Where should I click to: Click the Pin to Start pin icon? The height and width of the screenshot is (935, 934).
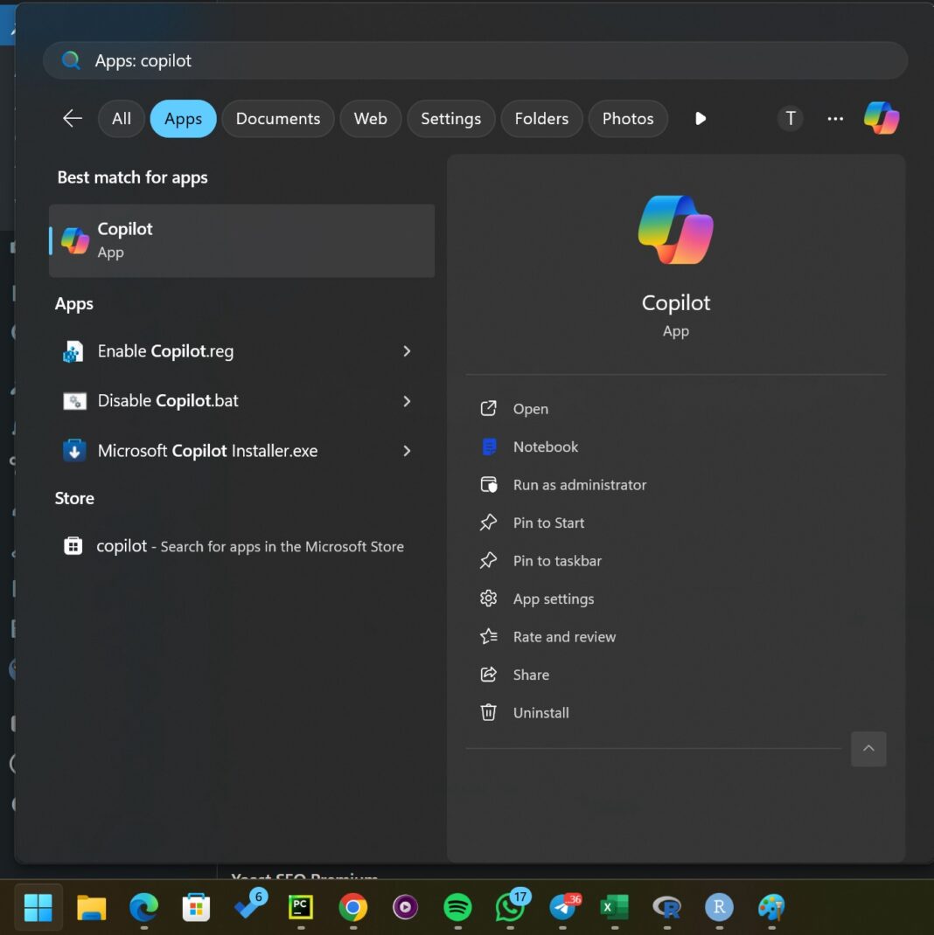pos(488,523)
